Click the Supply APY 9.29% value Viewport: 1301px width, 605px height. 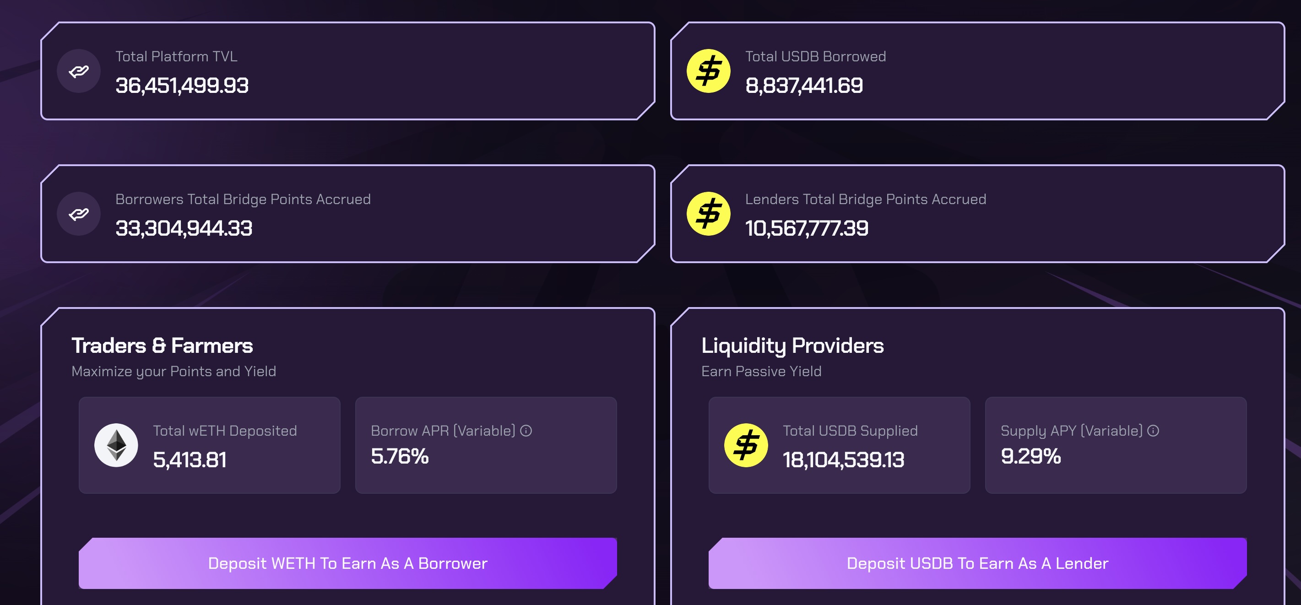(x=1031, y=456)
